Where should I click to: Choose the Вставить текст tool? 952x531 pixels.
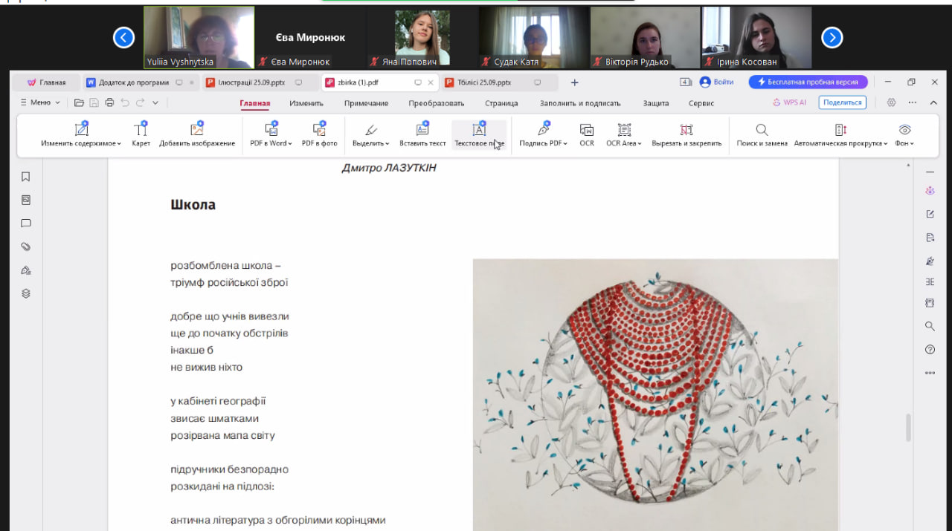point(422,131)
